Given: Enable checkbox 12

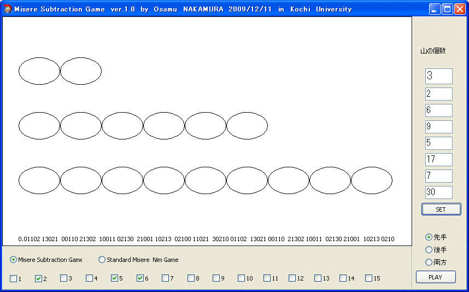Looking at the screenshot, I should coord(292,278).
